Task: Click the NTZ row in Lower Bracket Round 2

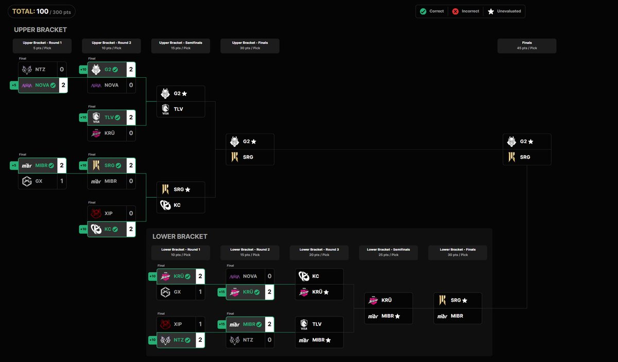Action: [250, 340]
